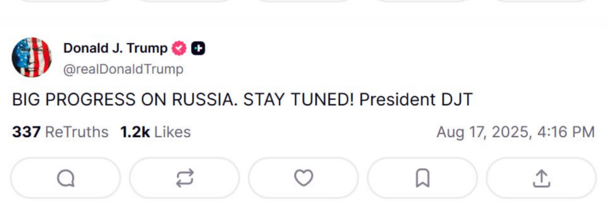This screenshot has height=224, width=608.
Task: Click the previous post's like button edge at top
Action: pos(303,1)
